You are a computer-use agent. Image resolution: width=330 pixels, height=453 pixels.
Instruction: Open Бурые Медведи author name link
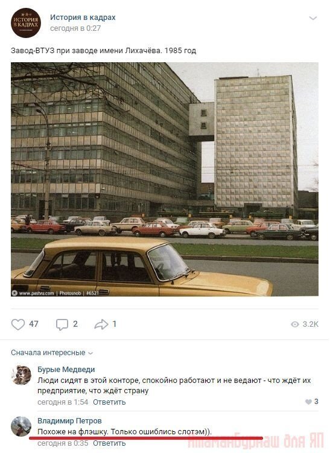(66, 369)
